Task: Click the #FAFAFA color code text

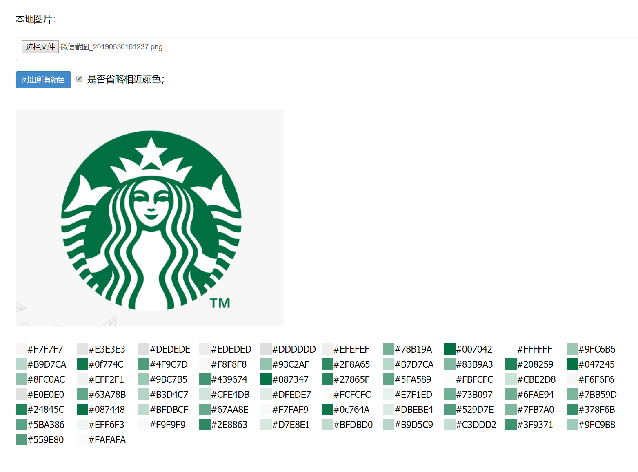Action: 107,440
